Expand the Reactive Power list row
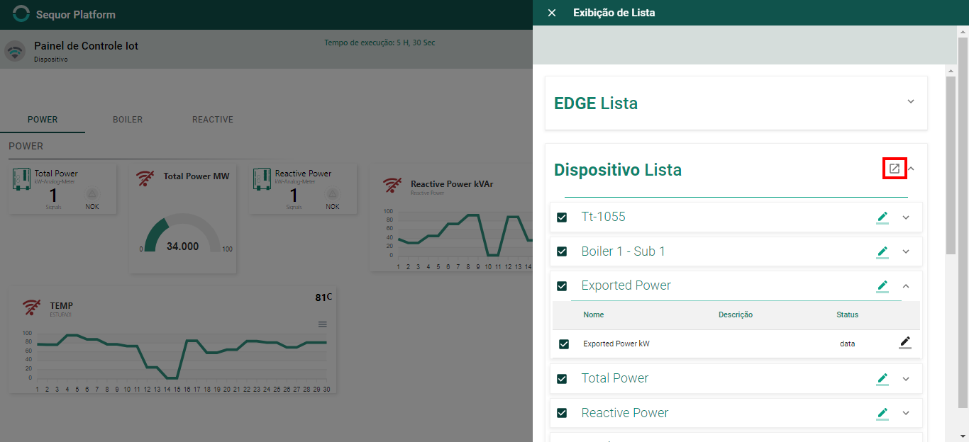Viewport: 969px width, 442px height. [x=906, y=413]
